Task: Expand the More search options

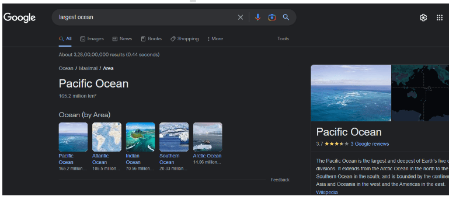Action: click(x=215, y=38)
